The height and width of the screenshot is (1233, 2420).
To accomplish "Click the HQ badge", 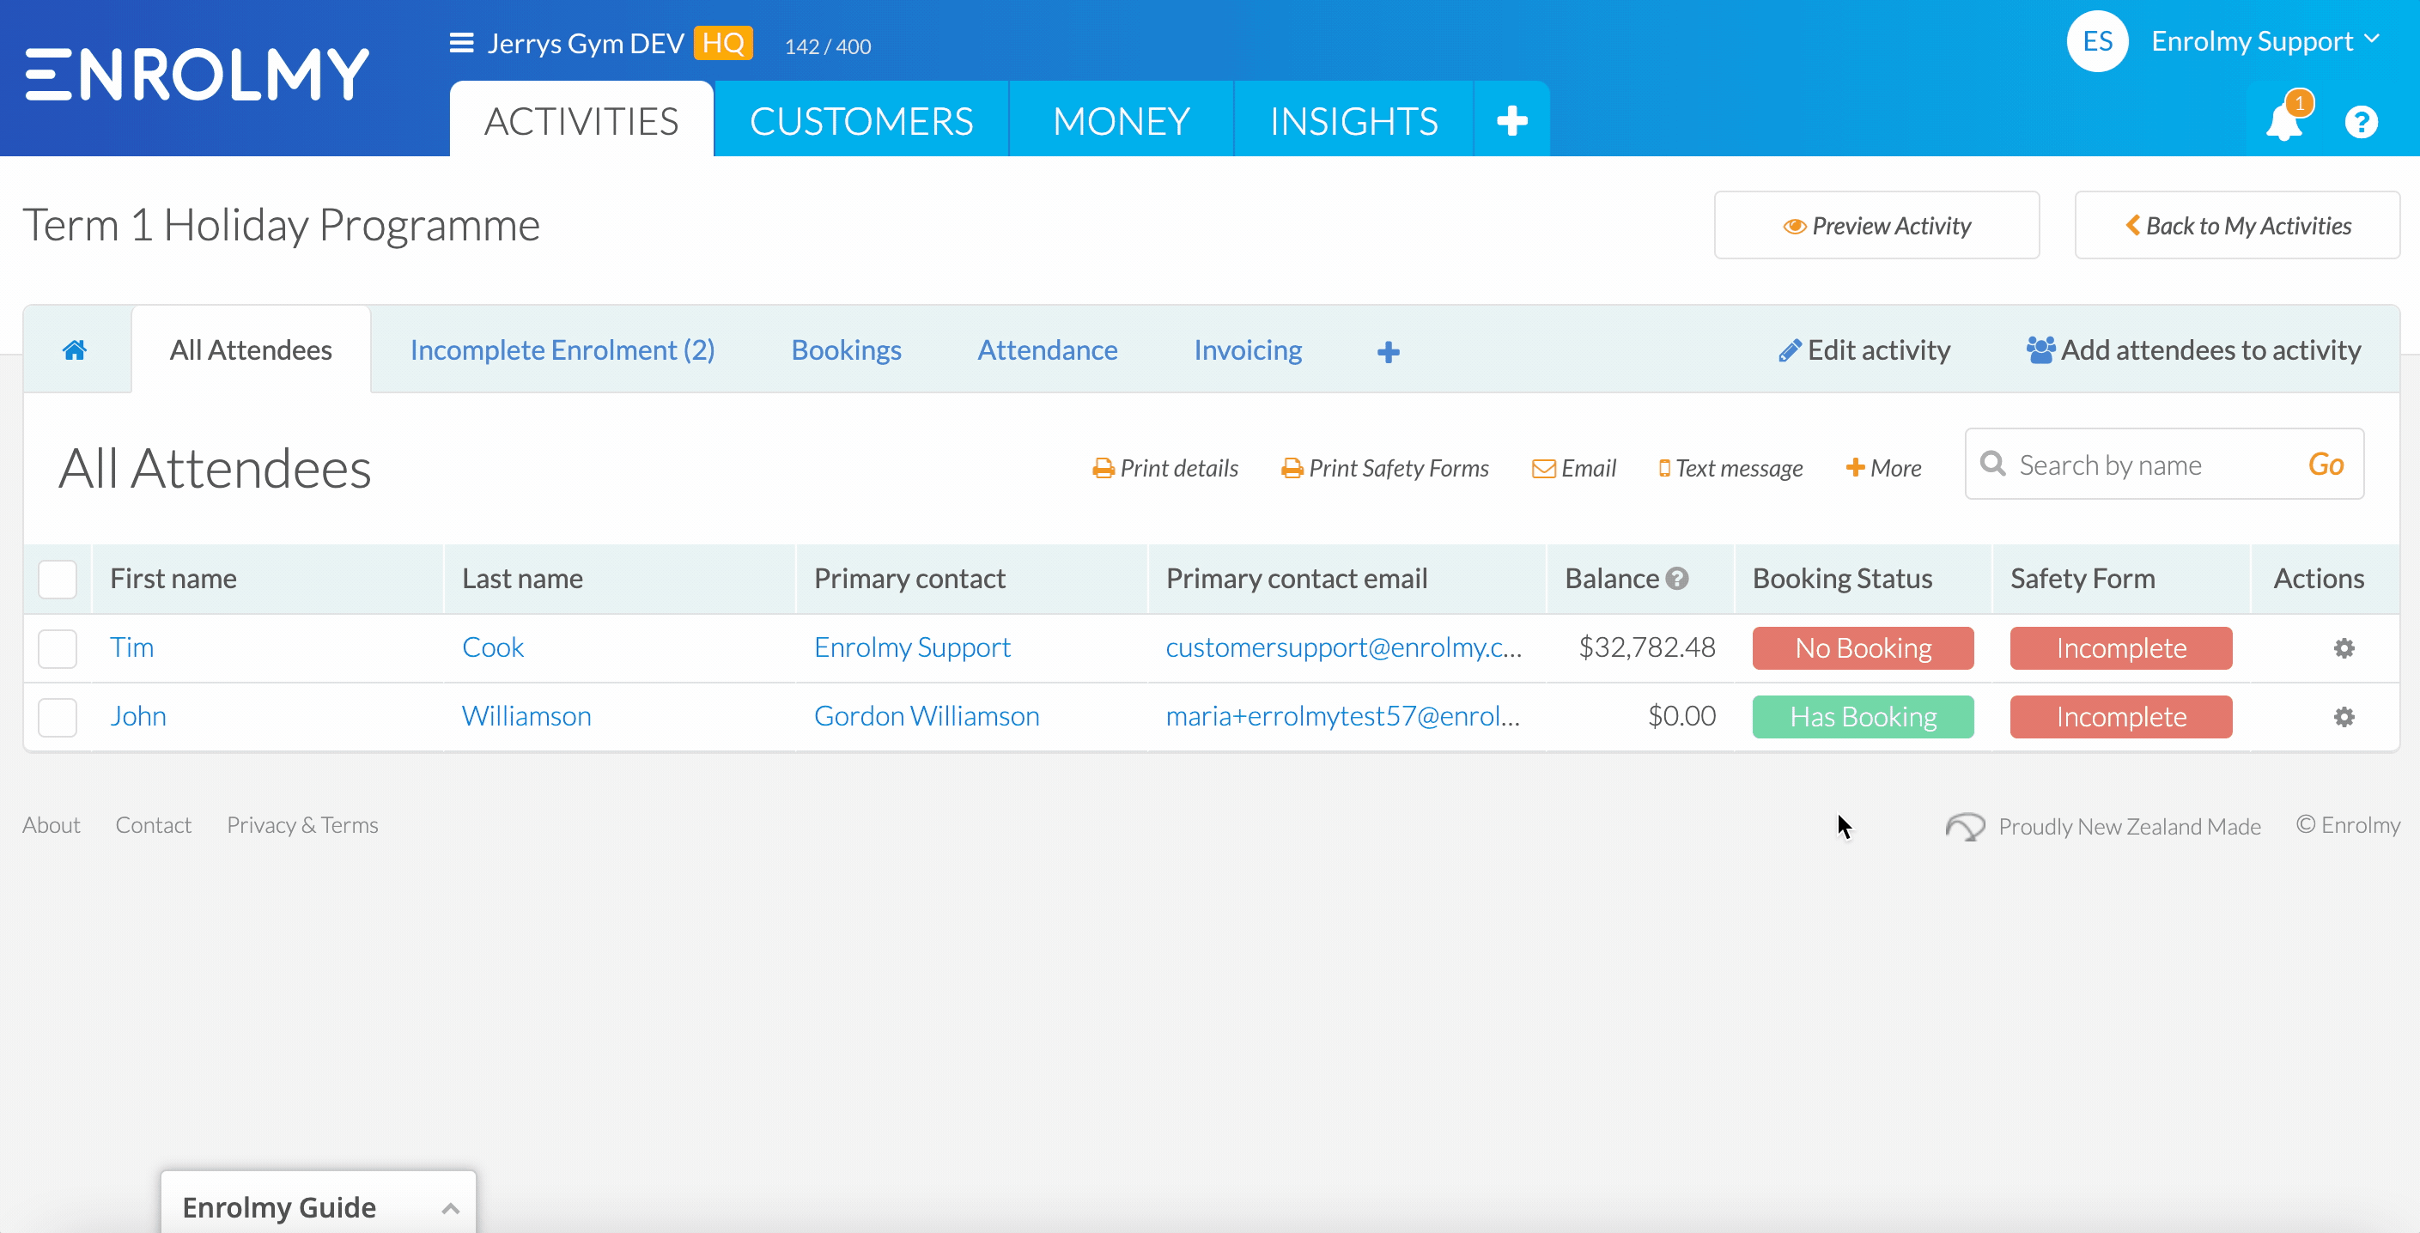I will [x=722, y=43].
